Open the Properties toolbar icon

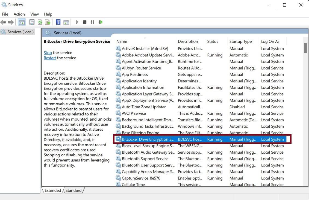[32, 22]
